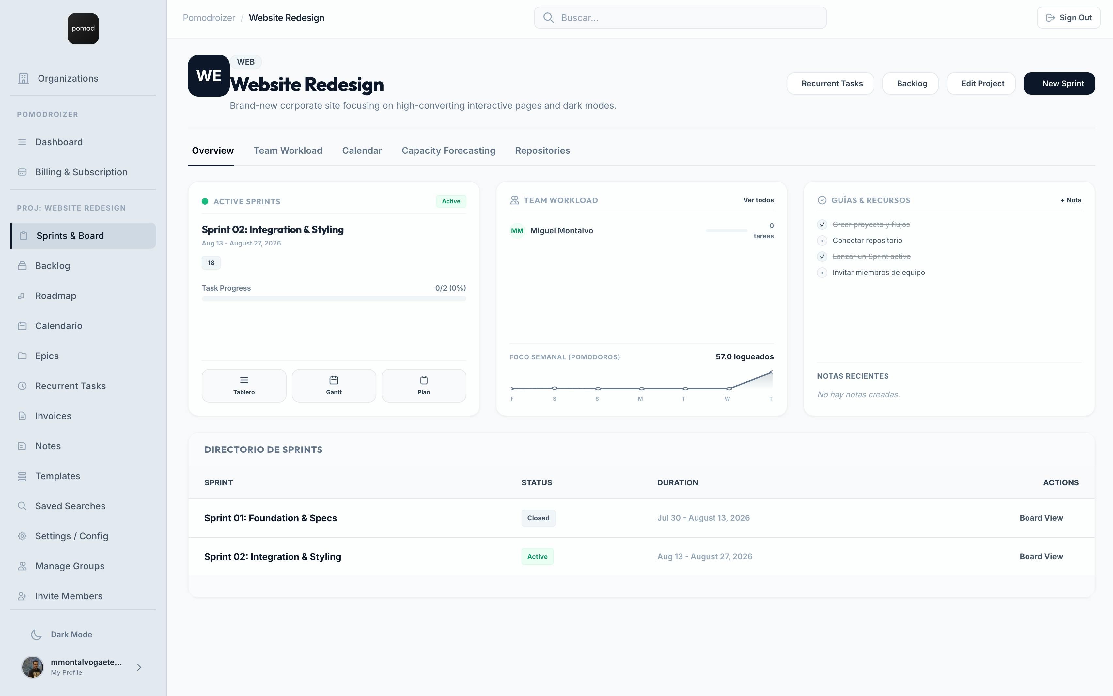Switch to the Team Workload tab
This screenshot has width=1113, height=696.
click(288, 150)
